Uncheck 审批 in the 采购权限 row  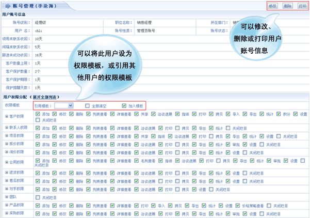point(228,214)
